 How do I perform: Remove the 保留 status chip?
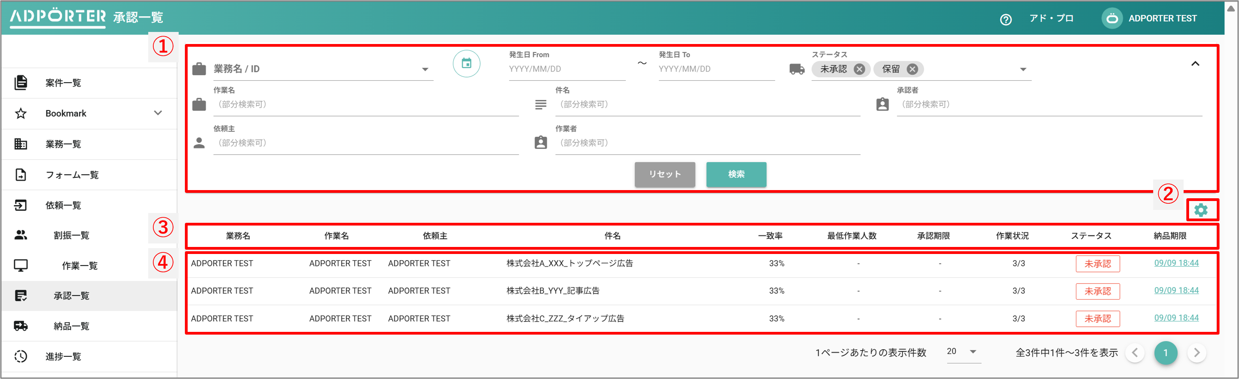click(x=912, y=69)
